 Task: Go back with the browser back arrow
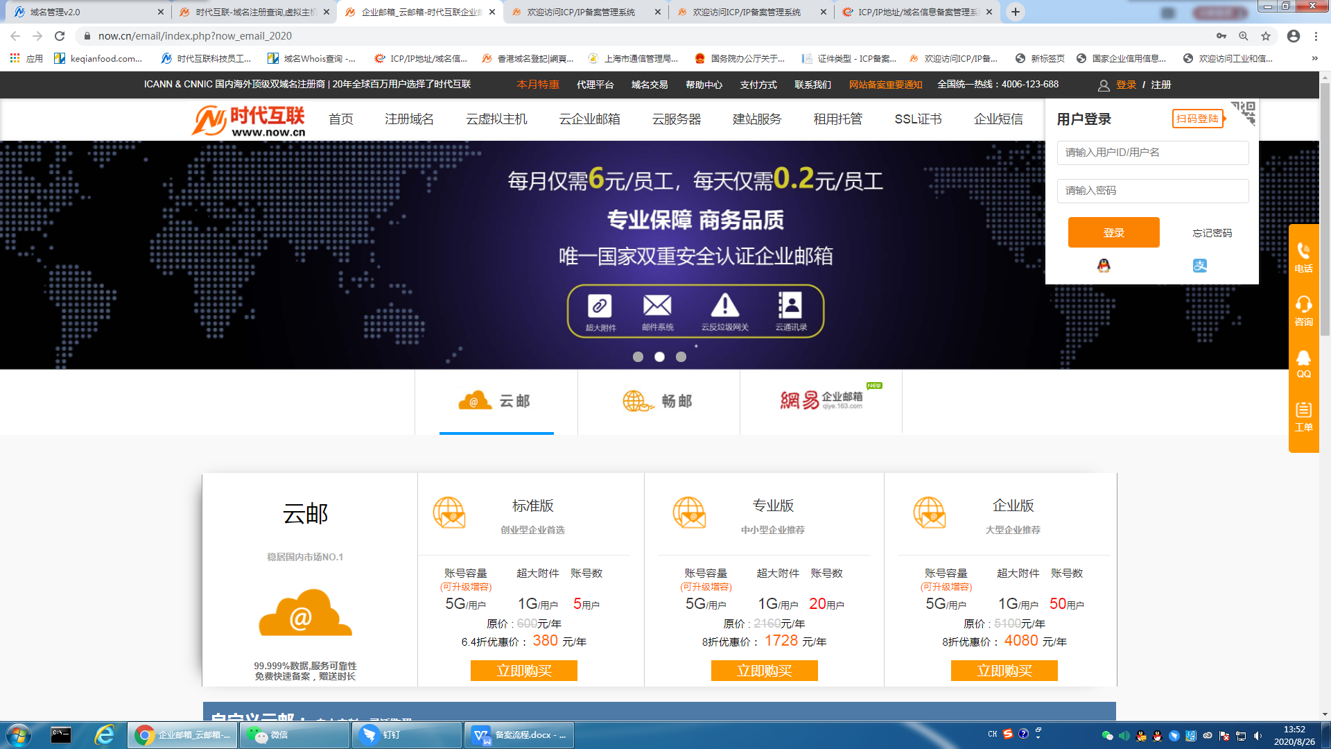[15, 36]
